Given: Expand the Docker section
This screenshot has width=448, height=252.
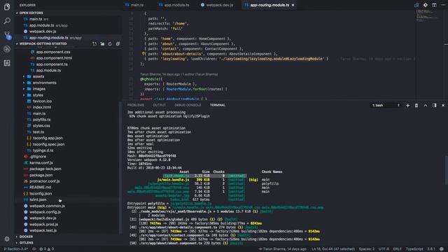Looking at the screenshot, I should tap(26, 237).
